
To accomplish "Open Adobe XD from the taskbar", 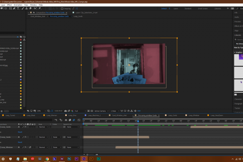I will point(62,159).
